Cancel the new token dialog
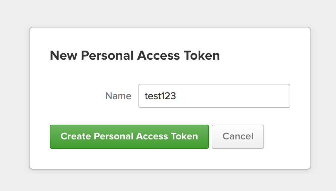 (238, 136)
